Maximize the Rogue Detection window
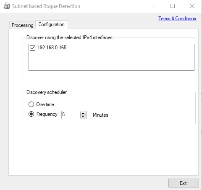This screenshot has height=190, width=202. (173, 6)
